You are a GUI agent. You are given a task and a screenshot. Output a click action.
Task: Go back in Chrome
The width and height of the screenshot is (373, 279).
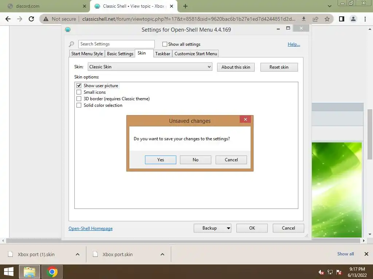(x=8, y=19)
